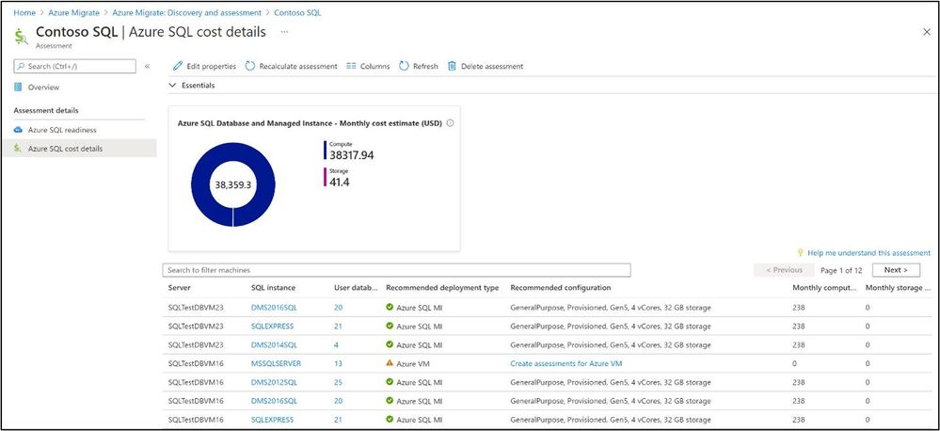The width and height of the screenshot is (940, 431).
Task: Click the Azure SQL readiness cloud icon
Action: coord(18,130)
